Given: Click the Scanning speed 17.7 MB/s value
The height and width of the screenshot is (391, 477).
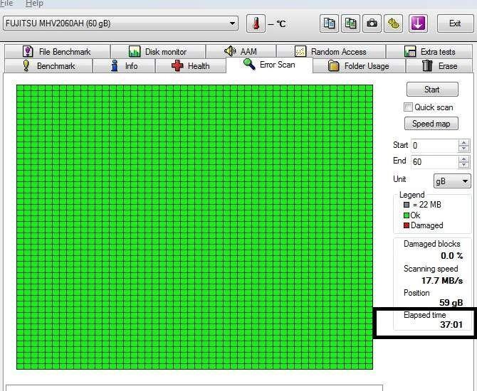Looking at the screenshot, I should (442, 280).
